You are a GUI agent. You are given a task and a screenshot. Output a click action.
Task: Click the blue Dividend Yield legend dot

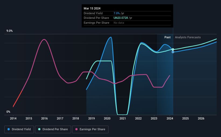(x=9, y=129)
